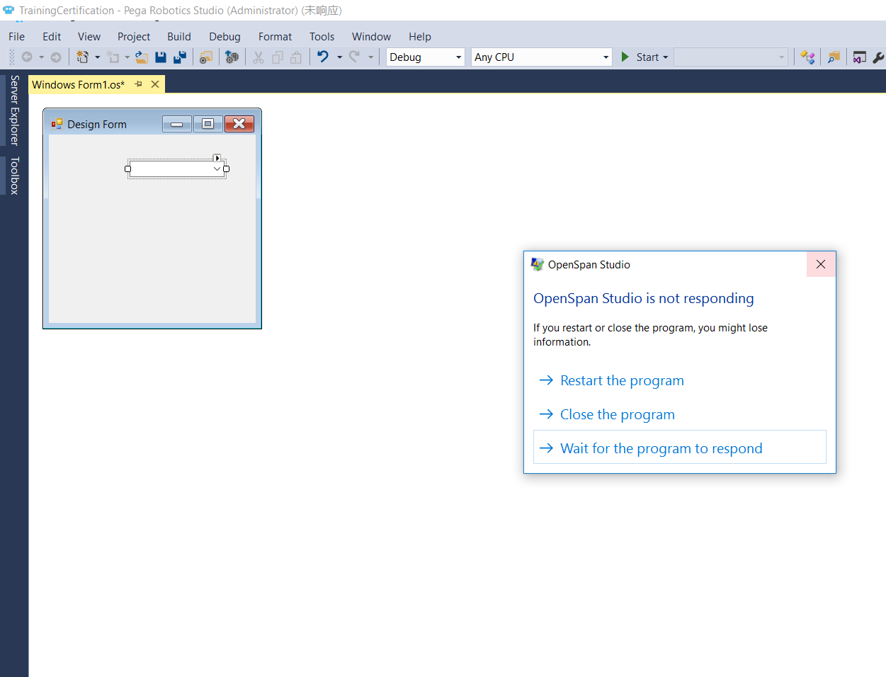886x677 pixels.
Task: Click the Save All toolbar icon
Action: (x=181, y=57)
